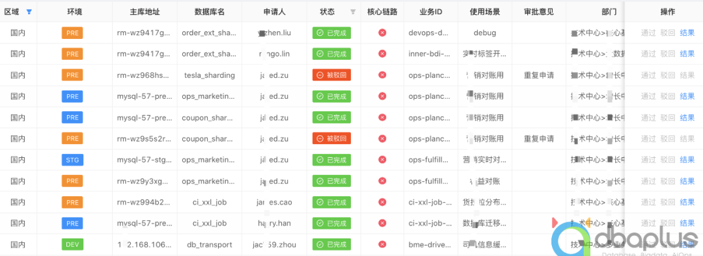Click the 被驳回 status tag in rm-wz9s5s2r row

[332, 139]
